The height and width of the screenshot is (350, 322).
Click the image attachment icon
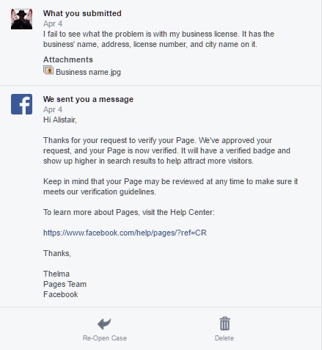tap(48, 70)
